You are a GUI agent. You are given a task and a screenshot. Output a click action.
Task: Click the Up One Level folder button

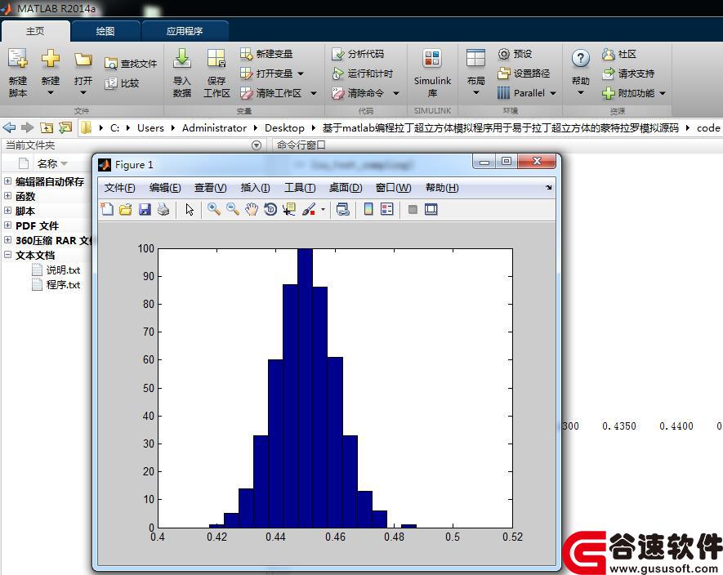47,127
